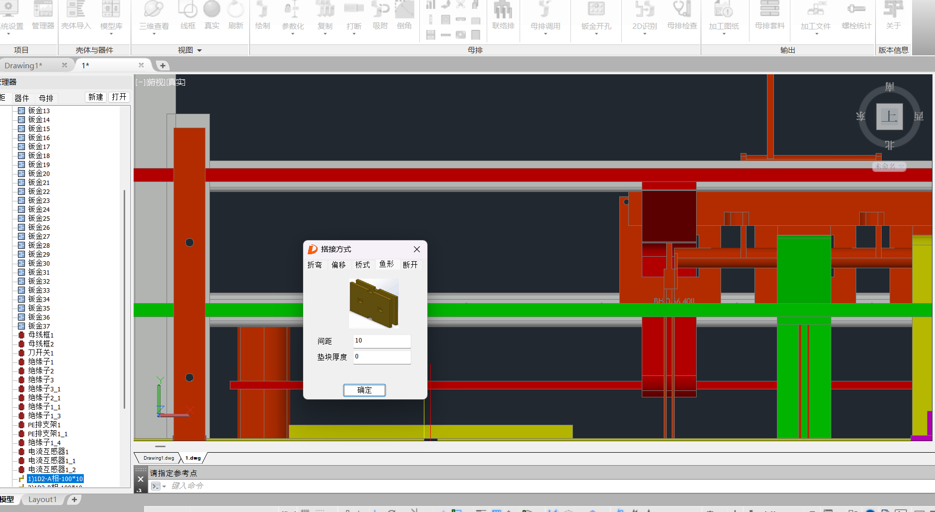Close the 1* document tab
The height and width of the screenshot is (512, 935).
coord(141,65)
